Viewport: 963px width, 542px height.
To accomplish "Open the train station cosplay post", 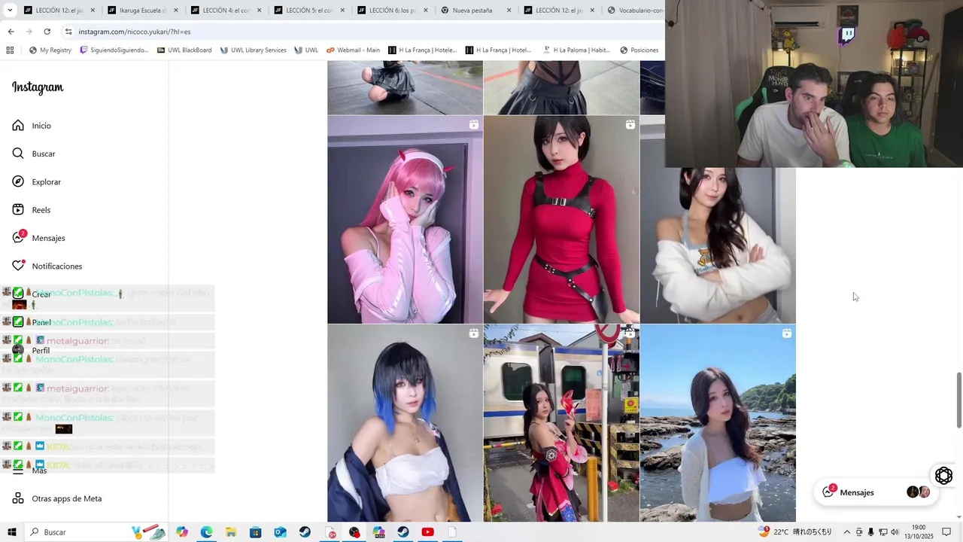I will pyautogui.click(x=561, y=423).
